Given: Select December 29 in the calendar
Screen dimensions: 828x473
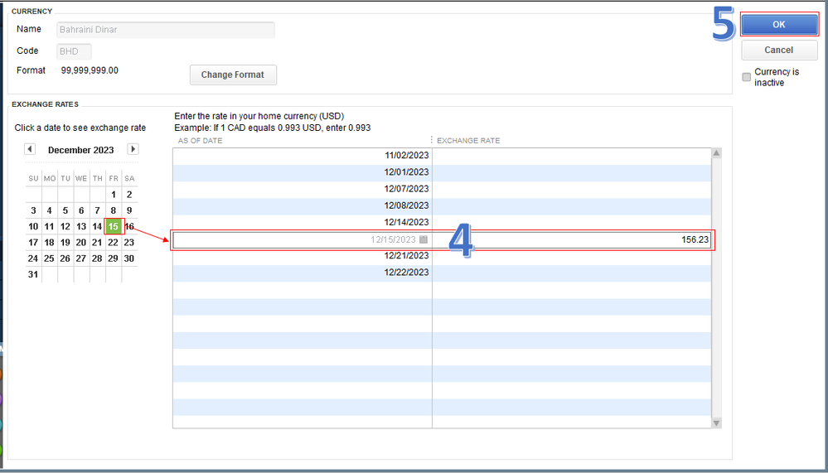Looking at the screenshot, I should [x=113, y=258].
